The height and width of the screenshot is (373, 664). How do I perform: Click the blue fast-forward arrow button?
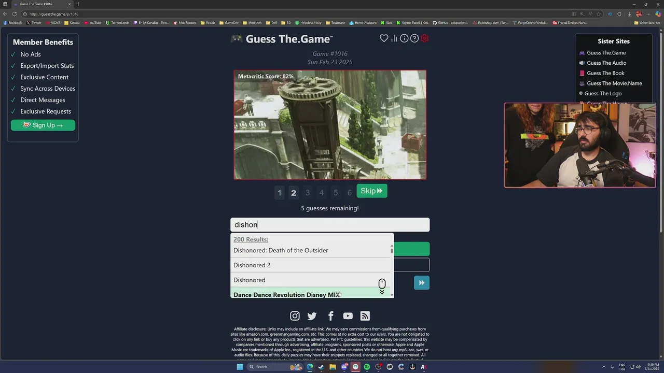tap(421, 282)
